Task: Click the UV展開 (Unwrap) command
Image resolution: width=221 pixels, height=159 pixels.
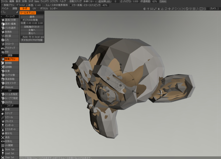Action: pos(10,145)
